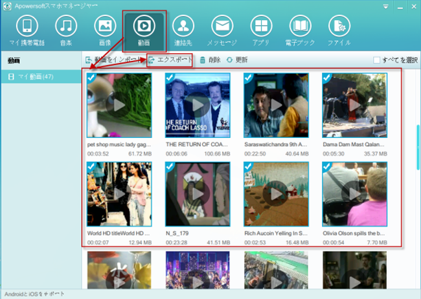Switch to the 動画 video tab
The width and height of the screenshot is (421, 299).
coord(144,31)
